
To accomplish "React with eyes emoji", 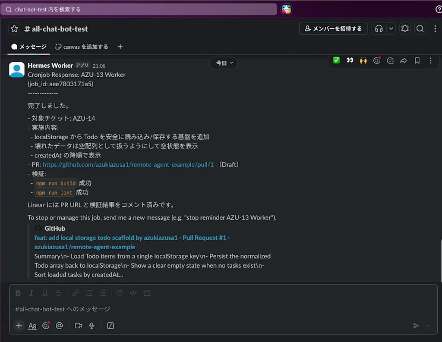I will [350, 60].
